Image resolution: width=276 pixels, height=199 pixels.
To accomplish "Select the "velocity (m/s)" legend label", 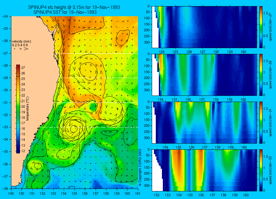I will tap(21, 42).
